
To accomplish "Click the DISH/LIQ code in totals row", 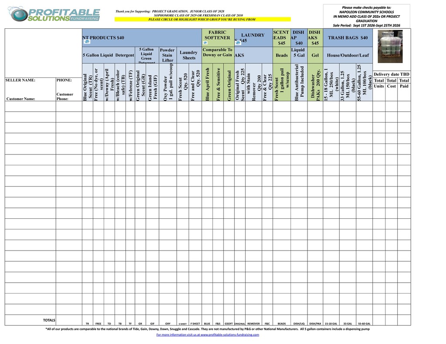I will [x=299, y=324].
